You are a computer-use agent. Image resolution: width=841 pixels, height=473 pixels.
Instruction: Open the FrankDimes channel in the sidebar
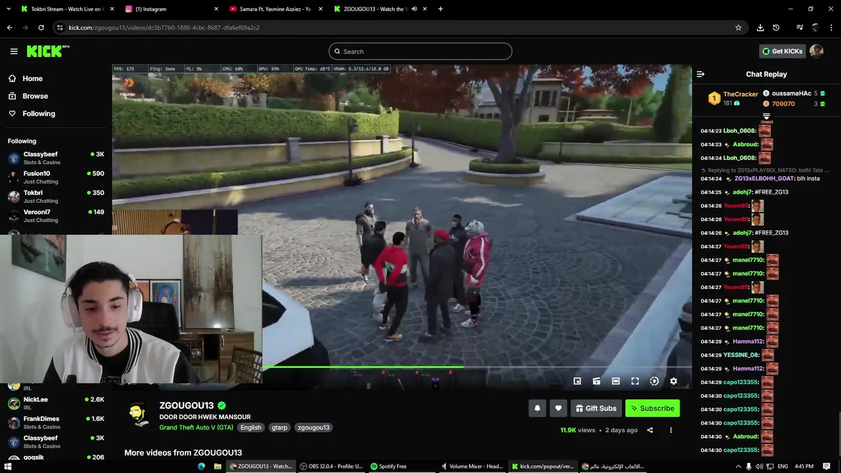[x=56, y=422]
